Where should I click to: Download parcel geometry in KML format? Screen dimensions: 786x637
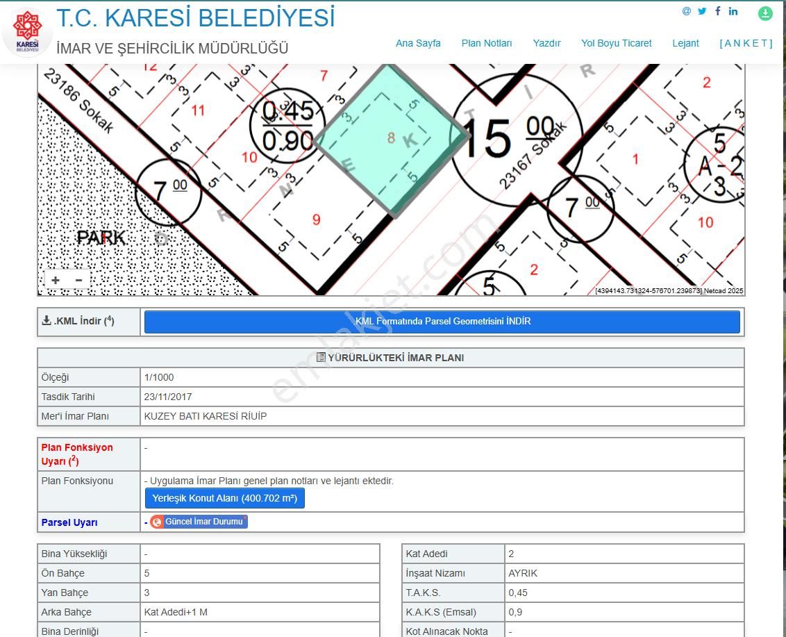click(442, 321)
